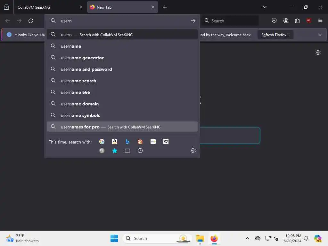Click the New Tab page search field
This screenshot has width=328, height=246.
point(230,135)
